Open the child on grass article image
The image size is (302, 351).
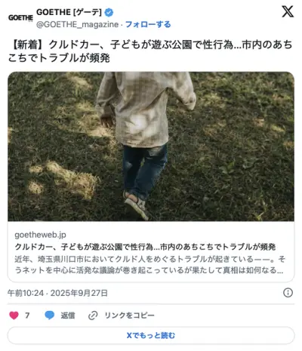pos(151,146)
